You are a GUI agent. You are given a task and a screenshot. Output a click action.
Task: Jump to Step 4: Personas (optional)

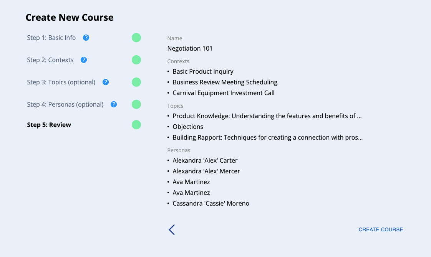pyautogui.click(x=65, y=104)
